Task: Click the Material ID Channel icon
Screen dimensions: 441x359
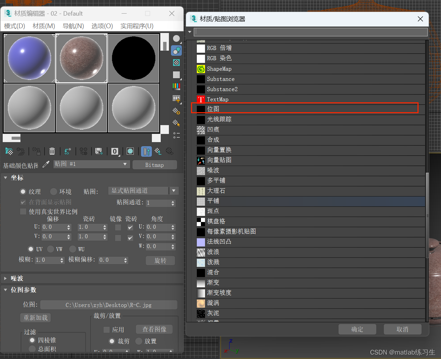Action: [x=115, y=151]
